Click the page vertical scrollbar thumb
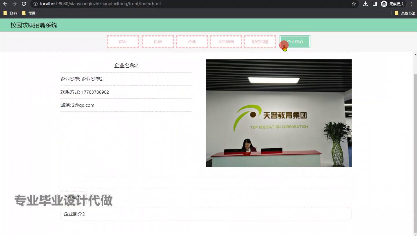The image size is (417, 236). click(415, 153)
